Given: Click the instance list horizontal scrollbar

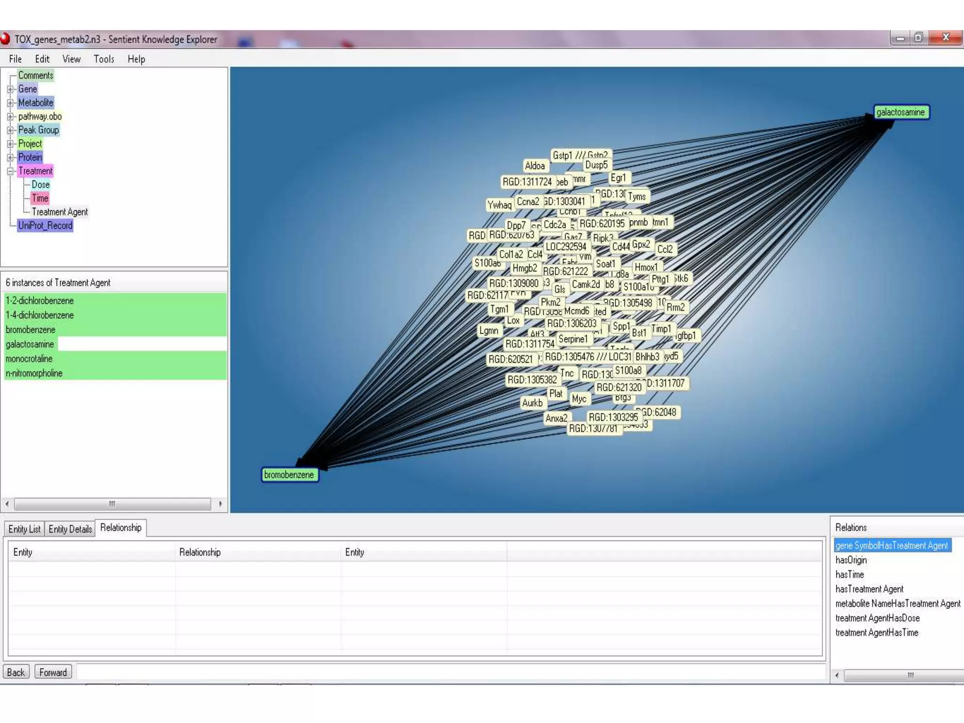Looking at the screenshot, I should click(x=112, y=504).
